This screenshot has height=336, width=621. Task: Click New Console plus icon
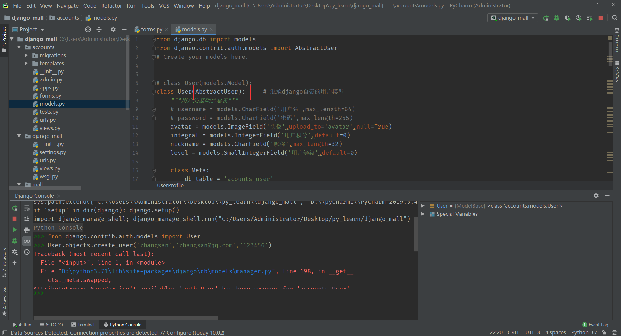(x=15, y=263)
